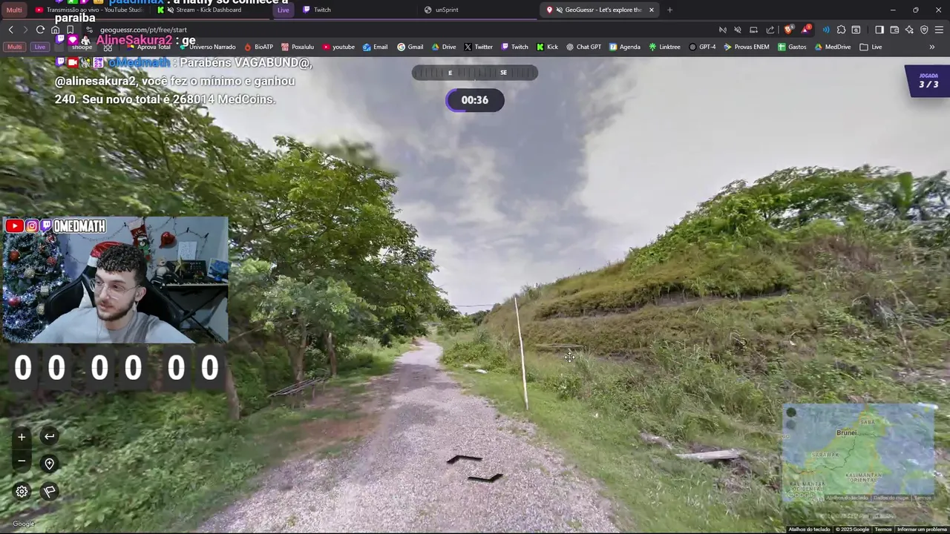
Task: Open the extensions puzzle icon
Action: pyautogui.click(x=841, y=30)
